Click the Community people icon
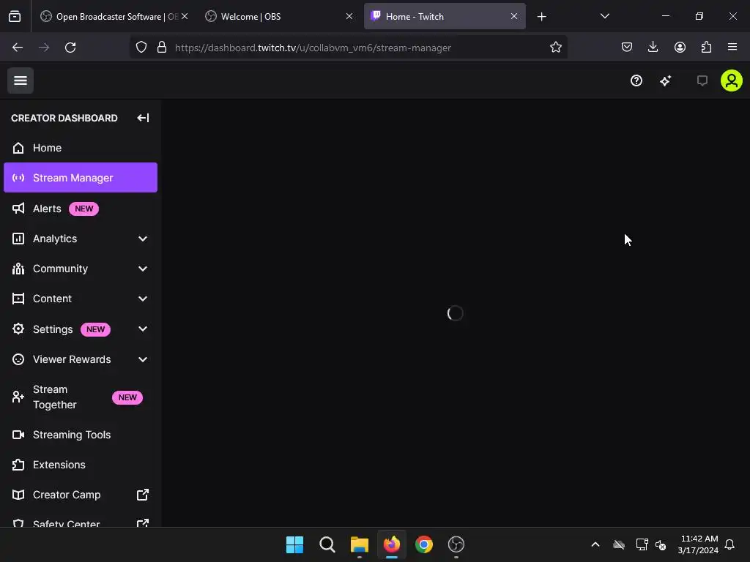This screenshot has height=562, width=750. tap(18, 269)
